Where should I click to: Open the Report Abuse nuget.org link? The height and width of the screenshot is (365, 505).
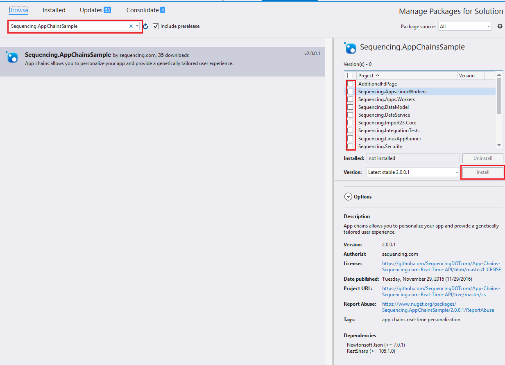pyautogui.click(x=438, y=307)
